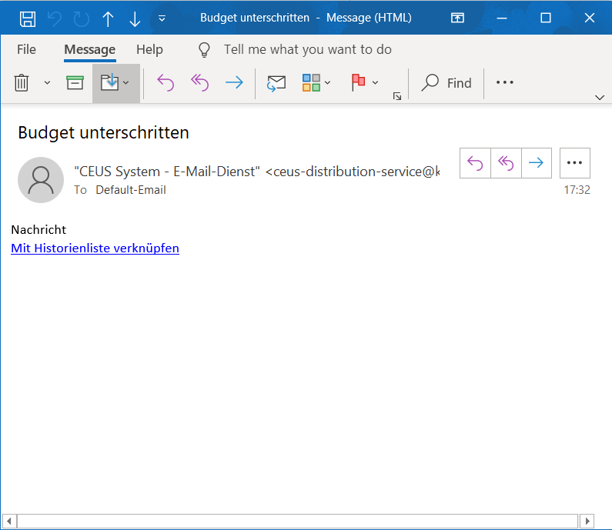This screenshot has height=530, width=612.
Task: Flag this message with Follow Up flag
Action: click(x=358, y=82)
